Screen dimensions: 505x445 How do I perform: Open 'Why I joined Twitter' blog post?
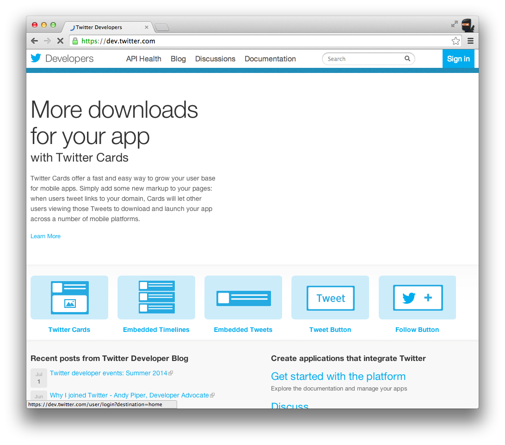coord(129,395)
